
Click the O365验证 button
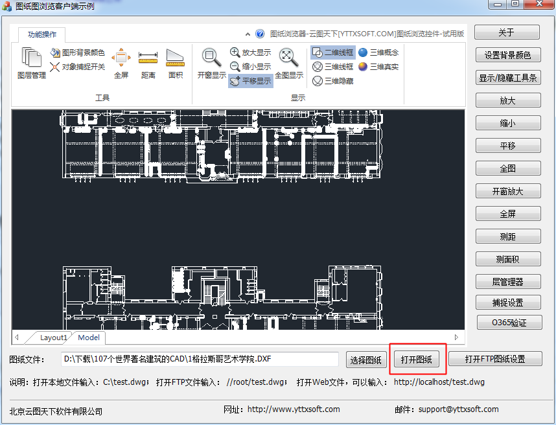tap(509, 323)
